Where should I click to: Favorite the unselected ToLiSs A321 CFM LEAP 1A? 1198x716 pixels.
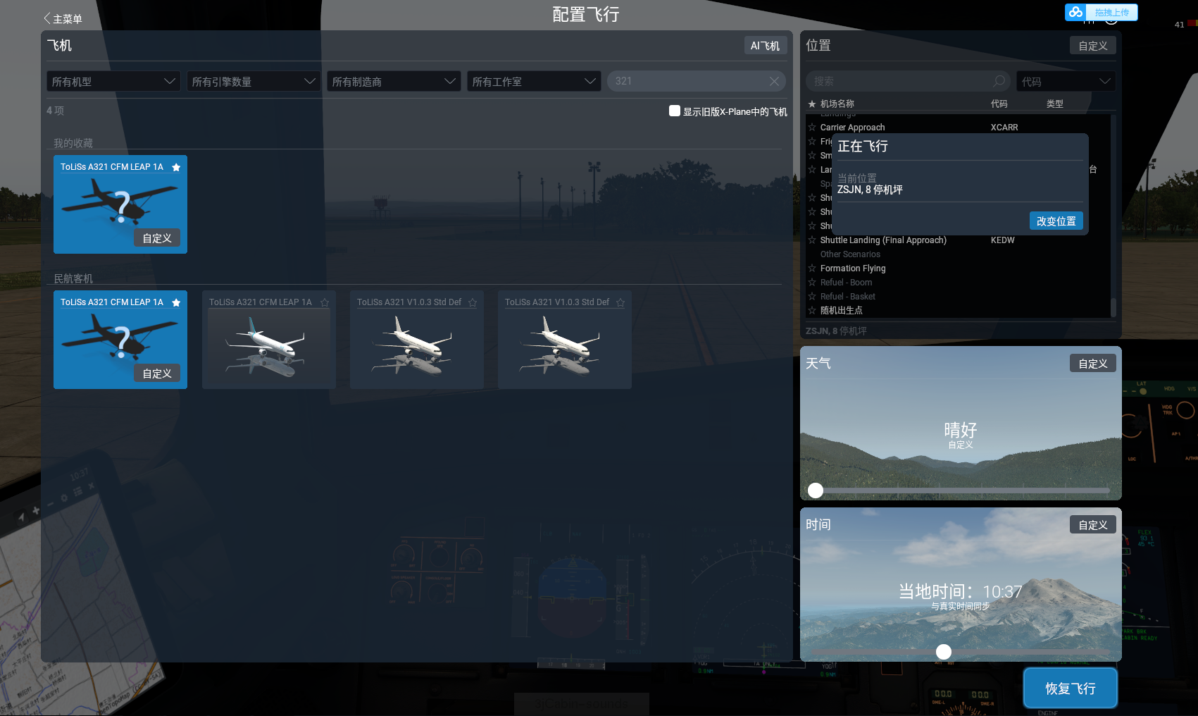pos(325,302)
